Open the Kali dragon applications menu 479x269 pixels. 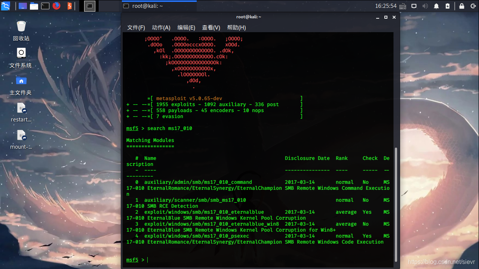6,6
